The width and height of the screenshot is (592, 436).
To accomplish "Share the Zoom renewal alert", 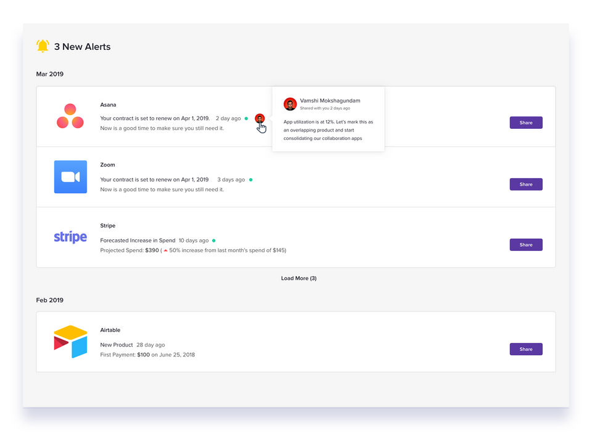I will tap(525, 184).
